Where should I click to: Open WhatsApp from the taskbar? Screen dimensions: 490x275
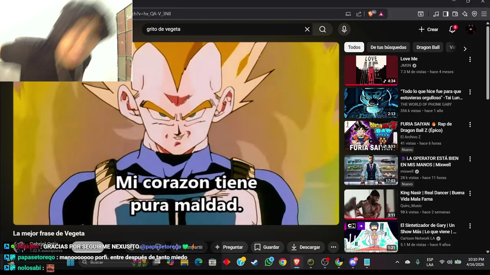click(x=269, y=262)
